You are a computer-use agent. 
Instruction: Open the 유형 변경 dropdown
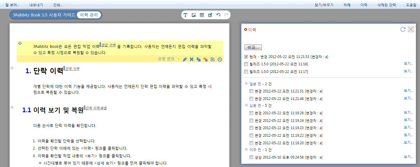[169, 59]
